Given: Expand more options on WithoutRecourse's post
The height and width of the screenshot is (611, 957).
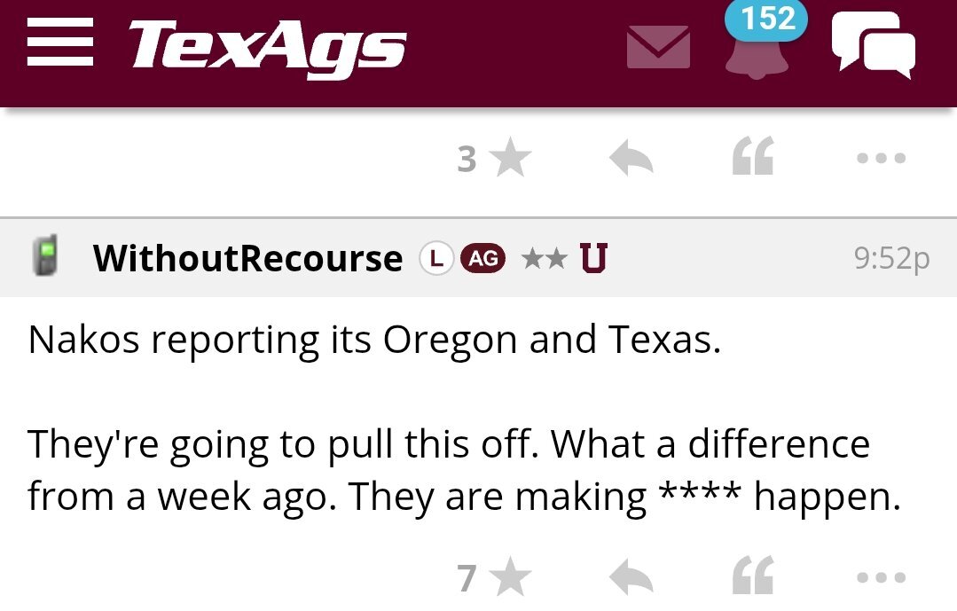Looking at the screenshot, I should point(882,578).
